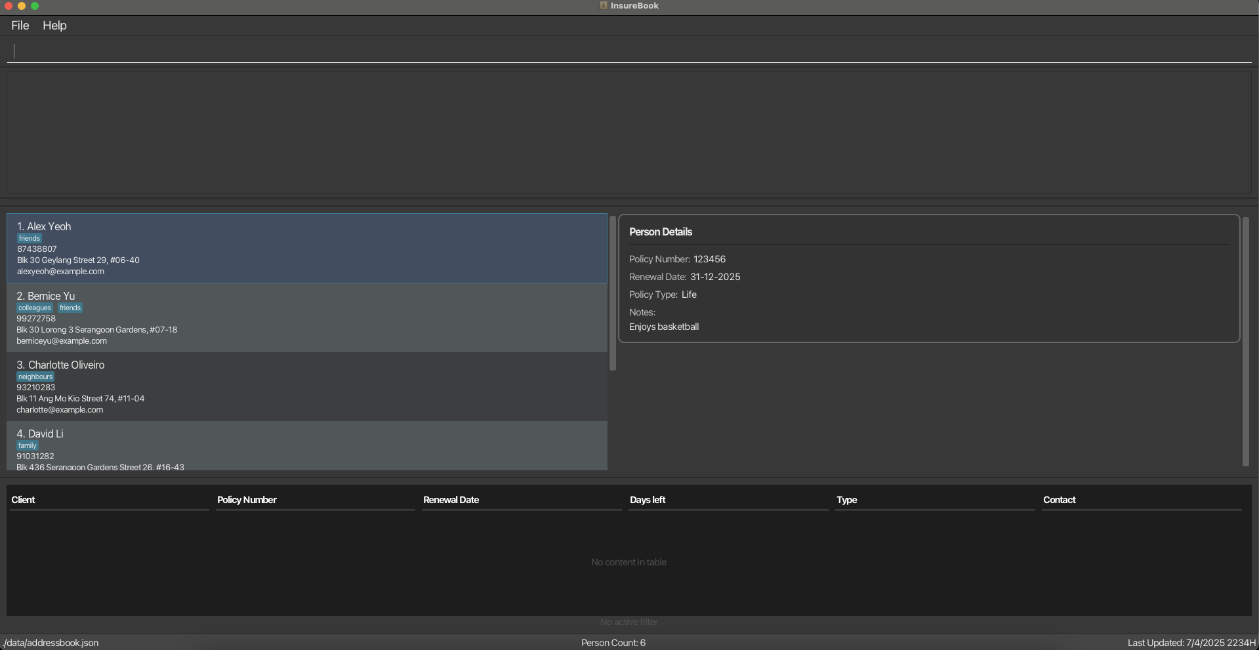Click the note text Enjoys basketball
The image size is (1259, 650).
point(664,327)
